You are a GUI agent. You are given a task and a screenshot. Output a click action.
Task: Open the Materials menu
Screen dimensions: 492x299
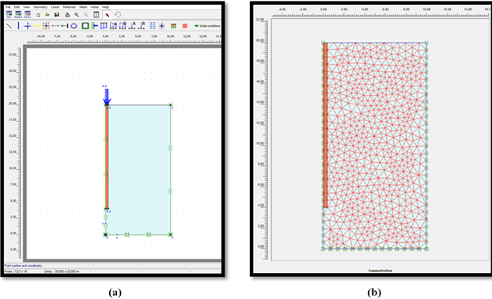click(x=69, y=7)
